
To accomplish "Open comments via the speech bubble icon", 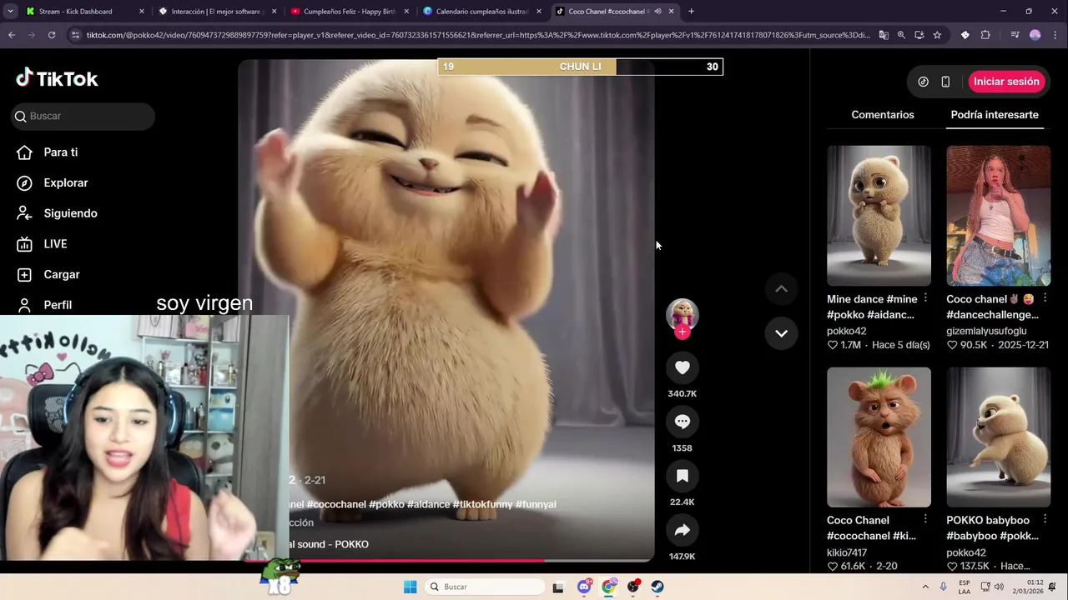I will coord(682,422).
